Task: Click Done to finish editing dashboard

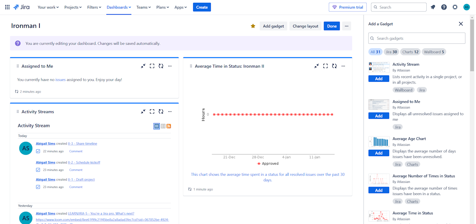Action: 332,26
